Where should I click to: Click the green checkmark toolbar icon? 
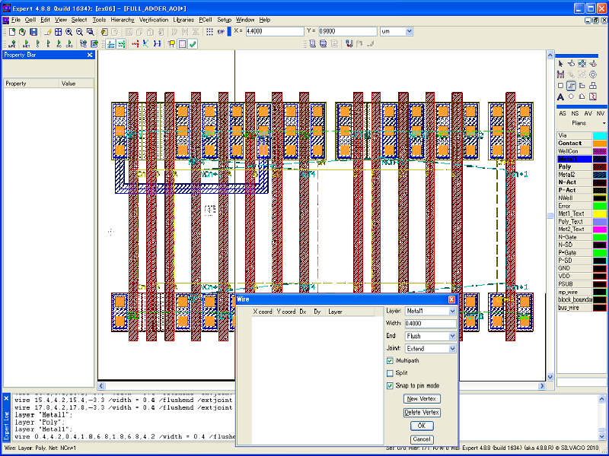[x=193, y=44]
